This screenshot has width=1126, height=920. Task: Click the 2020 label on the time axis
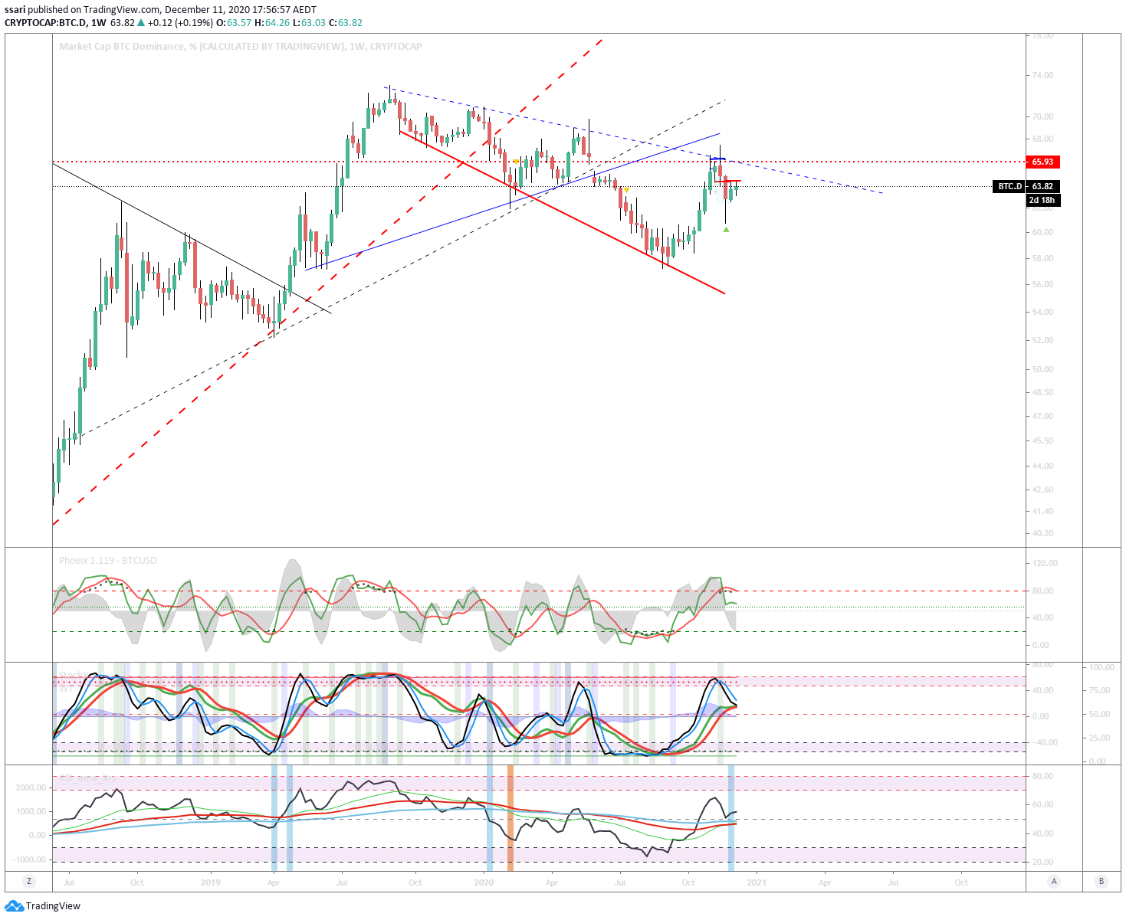coord(484,882)
